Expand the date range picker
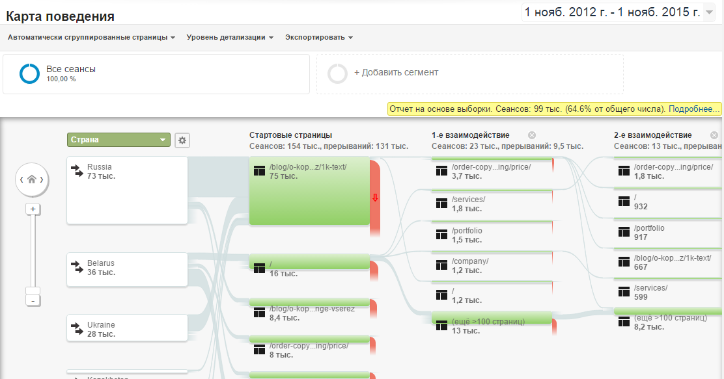Image resolution: width=724 pixels, height=379 pixels. point(709,12)
